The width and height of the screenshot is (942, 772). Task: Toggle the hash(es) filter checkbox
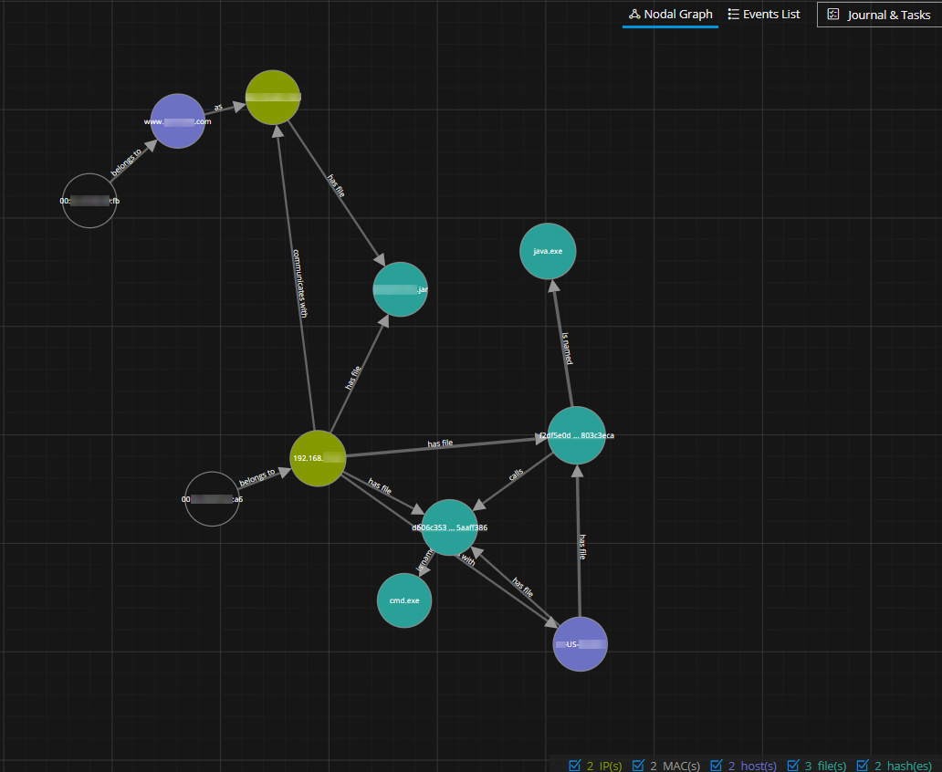coord(862,765)
